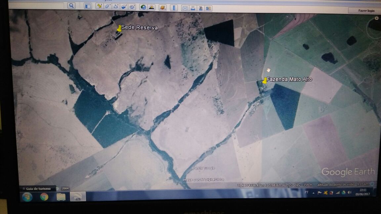The width and height of the screenshot is (381, 214).
Task: Click the north compass indicator
Action: point(376,18)
